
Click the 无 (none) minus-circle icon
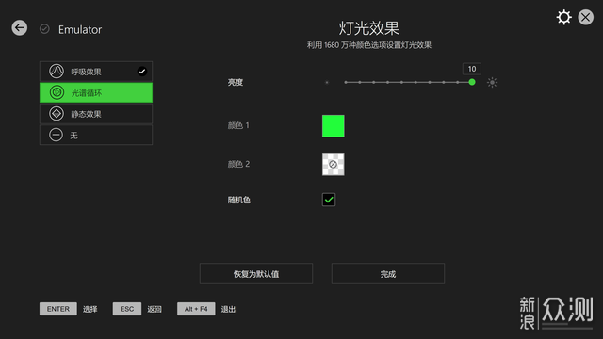[57, 135]
